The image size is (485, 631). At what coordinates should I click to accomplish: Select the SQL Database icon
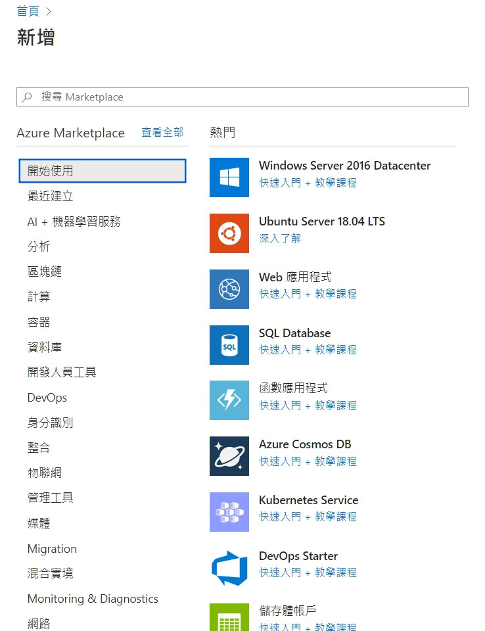[x=229, y=345]
